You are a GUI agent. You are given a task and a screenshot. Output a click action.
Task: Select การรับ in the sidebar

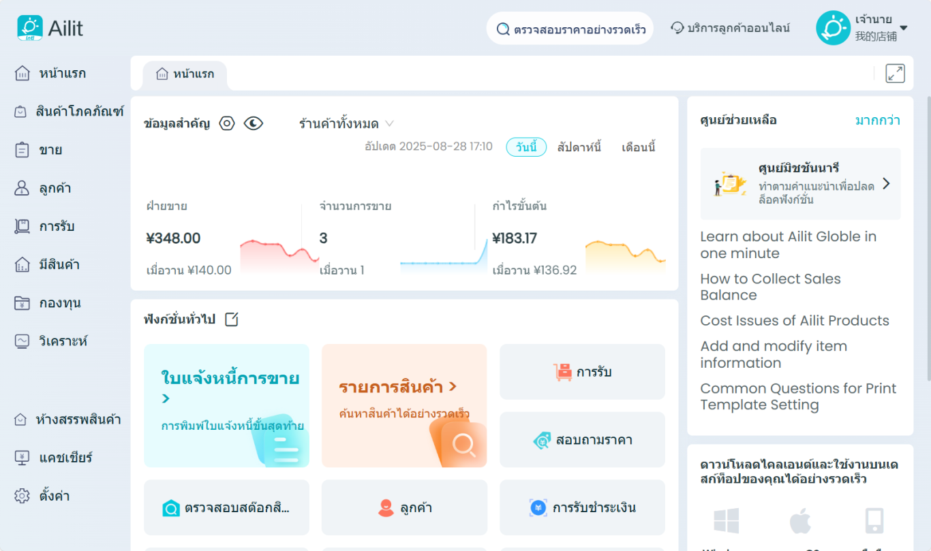click(x=45, y=226)
